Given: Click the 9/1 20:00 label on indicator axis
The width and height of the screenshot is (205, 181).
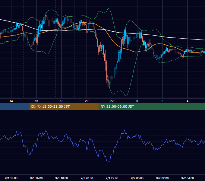Looking at the screenshot, I should coord(87,178).
